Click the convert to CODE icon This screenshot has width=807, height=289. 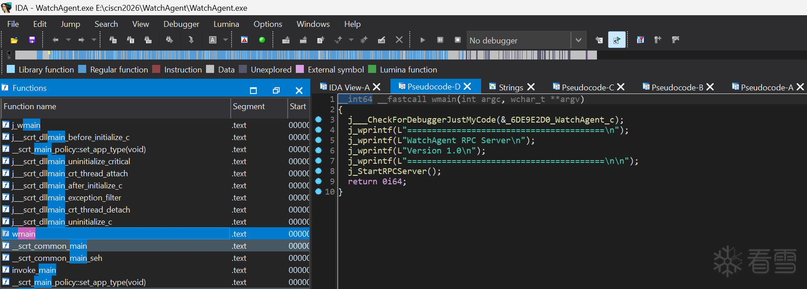click(286, 40)
